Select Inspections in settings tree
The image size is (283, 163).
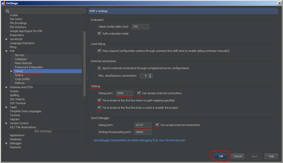pos(17,35)
